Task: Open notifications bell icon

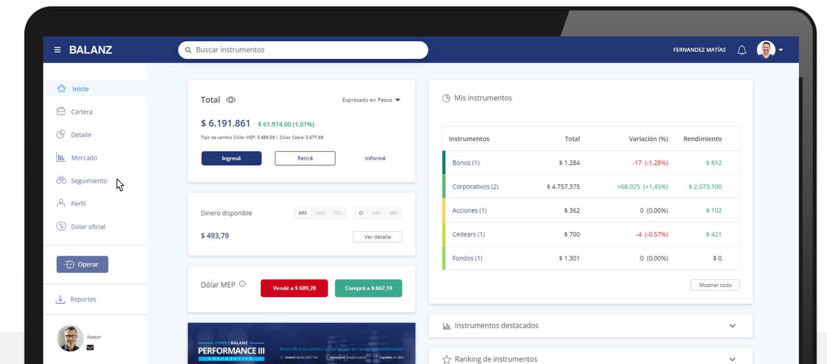Action: tap(742, 50)
